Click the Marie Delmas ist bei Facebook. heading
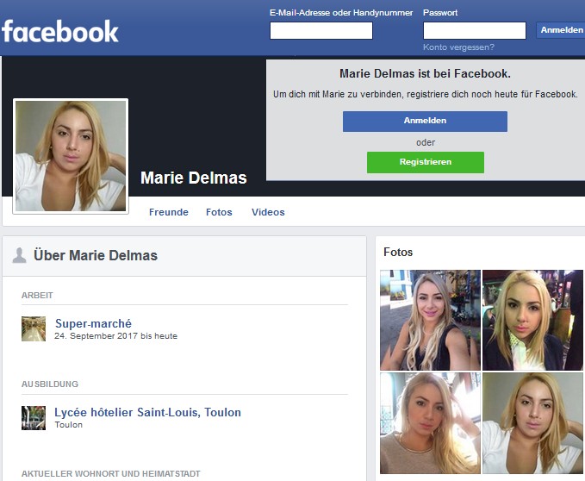This screenshot has height=481, width=585. point(425,74)
